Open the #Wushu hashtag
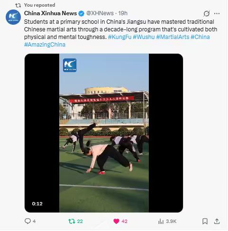228x231 pixels. tap(144, 37)
